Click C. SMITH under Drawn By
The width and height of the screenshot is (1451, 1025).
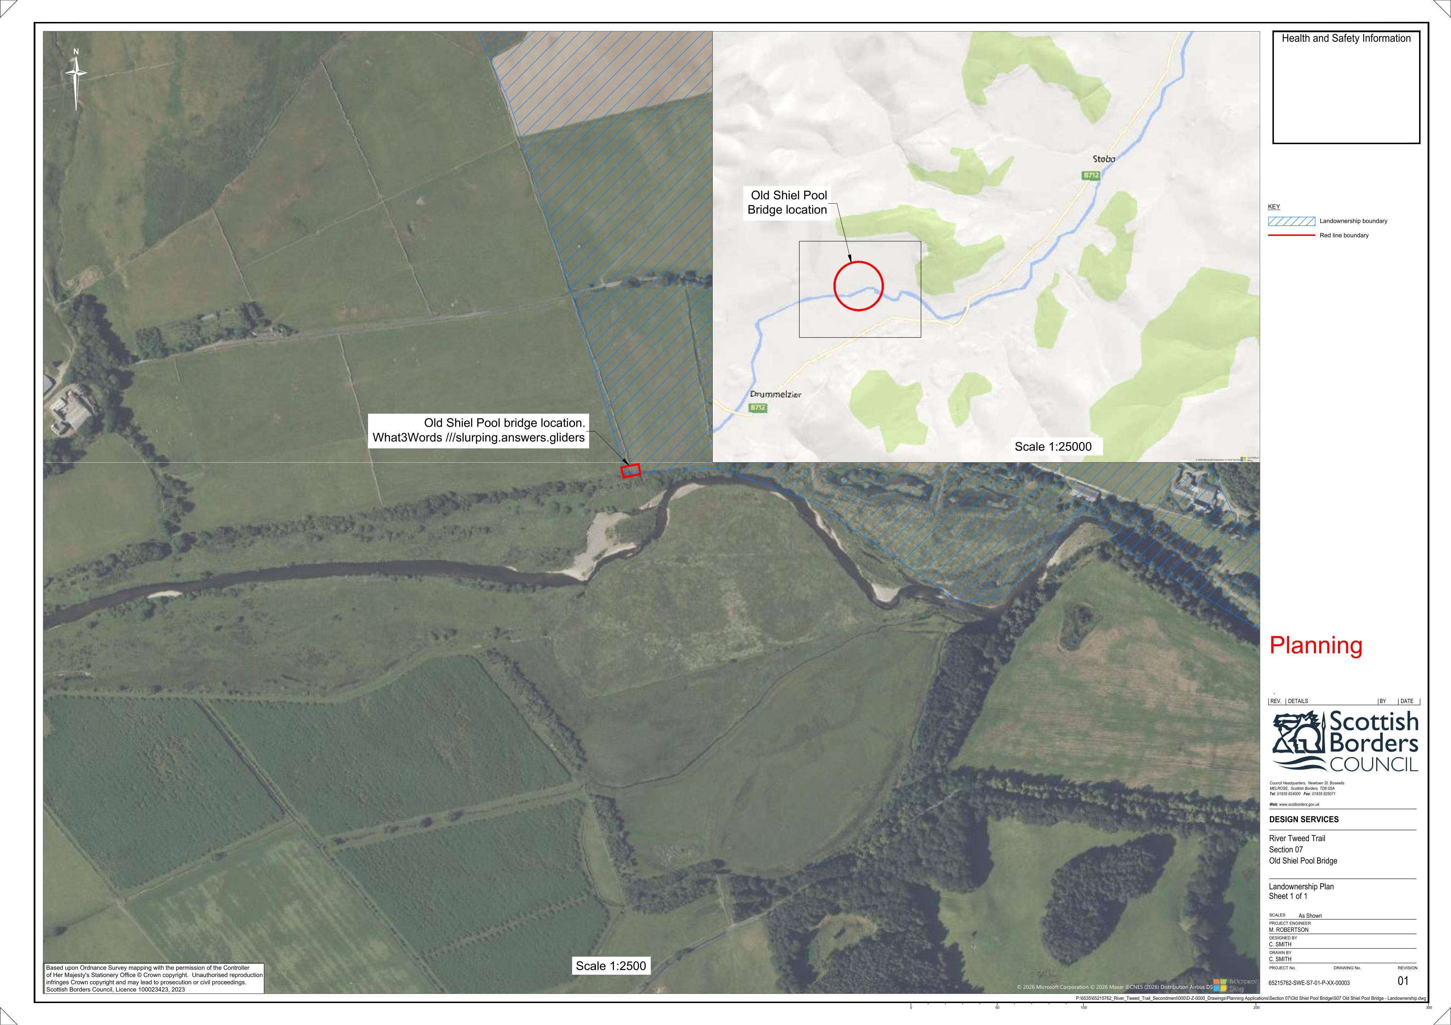tap(1280, 959)
